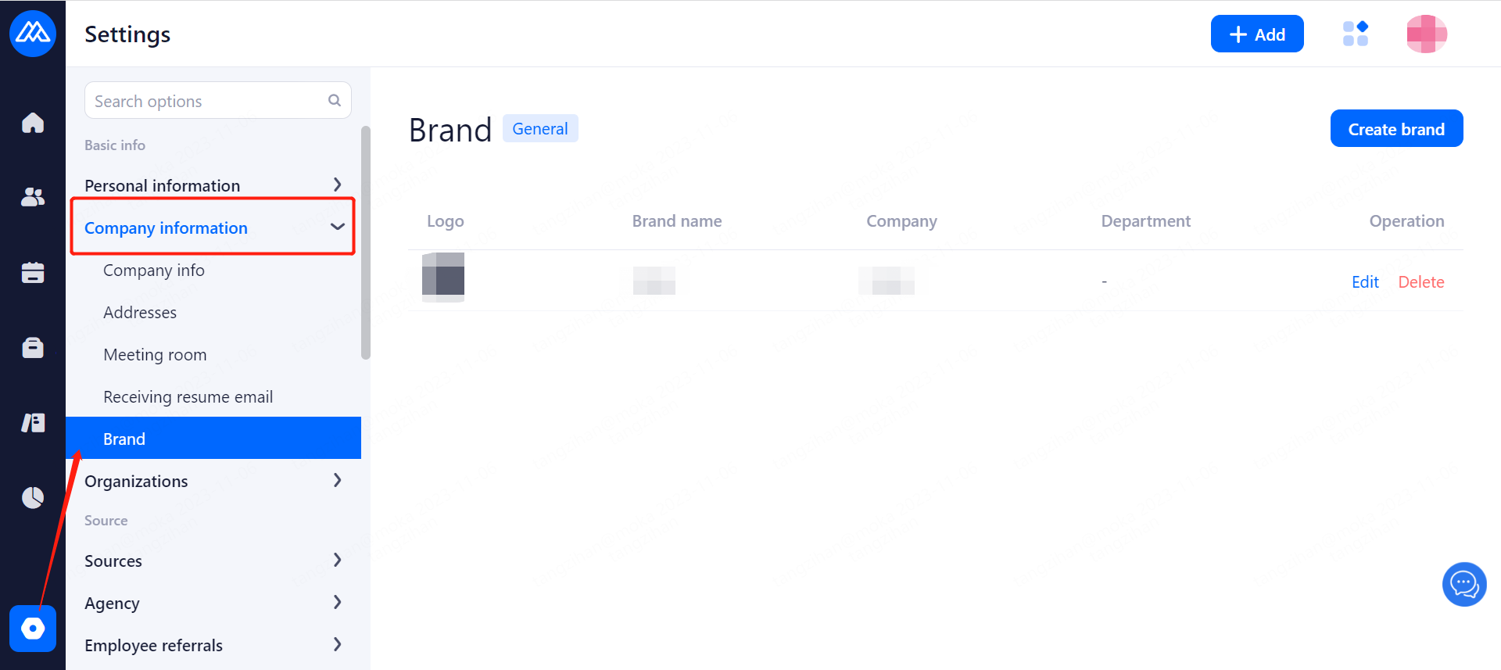This screenshot has height=670, width=1501.
Task: Select Company info menu item
Action: pyautogui.click(x=154, y=270)
